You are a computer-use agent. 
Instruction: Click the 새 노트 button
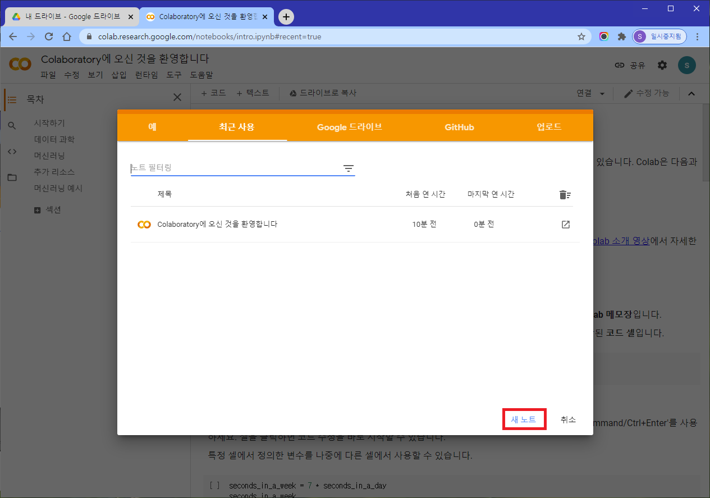(x=524, y=419)
